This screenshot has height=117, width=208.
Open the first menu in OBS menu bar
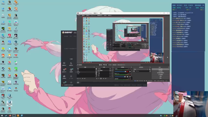tap(79, 16)
